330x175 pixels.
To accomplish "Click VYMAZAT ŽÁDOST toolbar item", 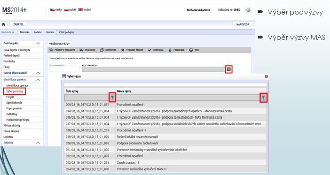I will tap(132, 50).
